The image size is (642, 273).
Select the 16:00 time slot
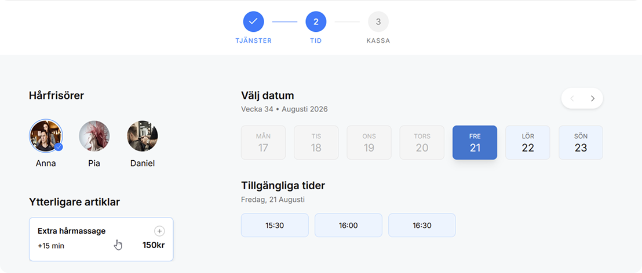(x=348, y=225)
